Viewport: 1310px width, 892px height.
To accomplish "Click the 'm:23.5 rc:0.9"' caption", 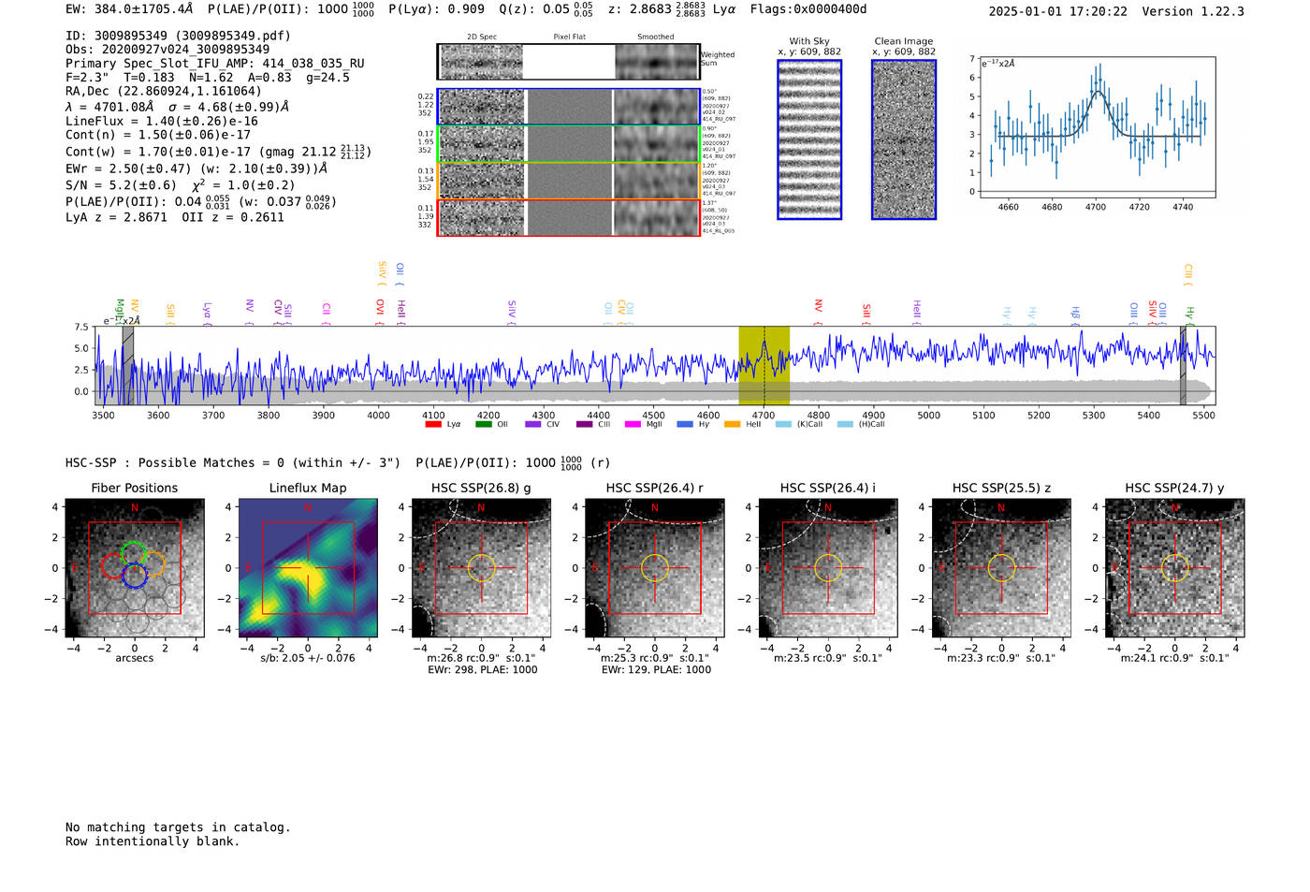I will pyautogui.click(x=828, y=658).
